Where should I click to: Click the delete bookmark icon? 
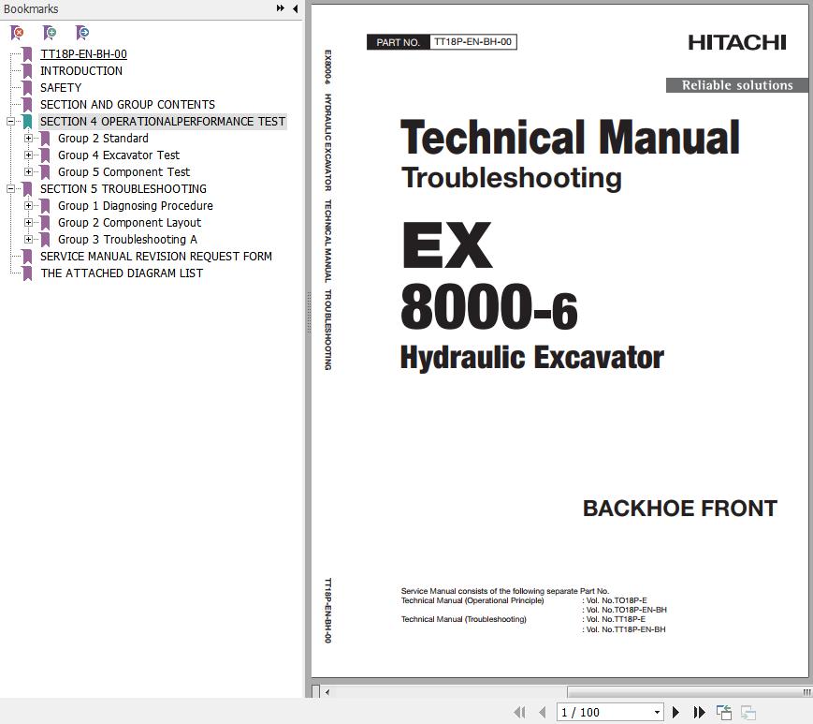[x=17, y=33]
